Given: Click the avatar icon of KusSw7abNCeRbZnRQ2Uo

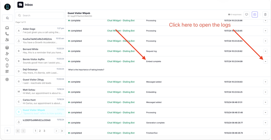Looking at the screenshot, I should (19, 41).
